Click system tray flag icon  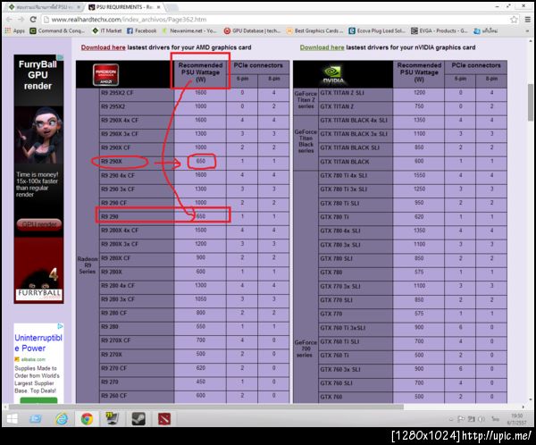(461, 419)
